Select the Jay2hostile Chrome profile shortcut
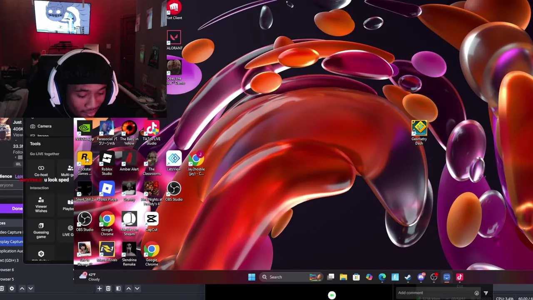The width and height of the screenshot is (533, 300). point(196,163)
